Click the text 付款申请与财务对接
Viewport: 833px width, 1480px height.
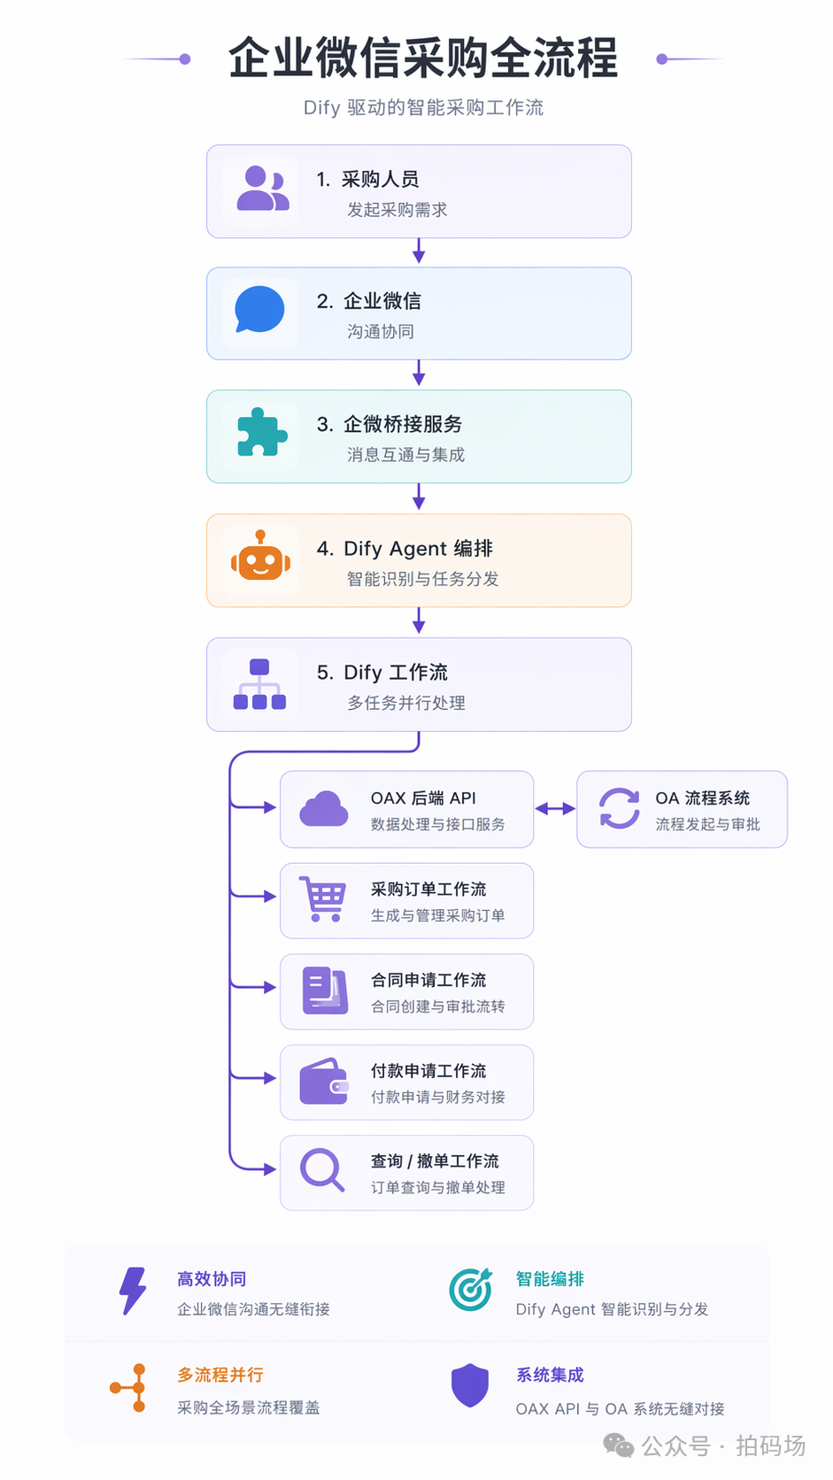point(438,1097)
